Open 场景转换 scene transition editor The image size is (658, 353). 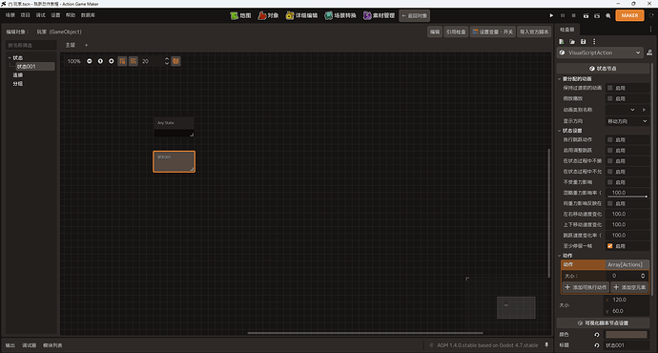coord(340,15)
